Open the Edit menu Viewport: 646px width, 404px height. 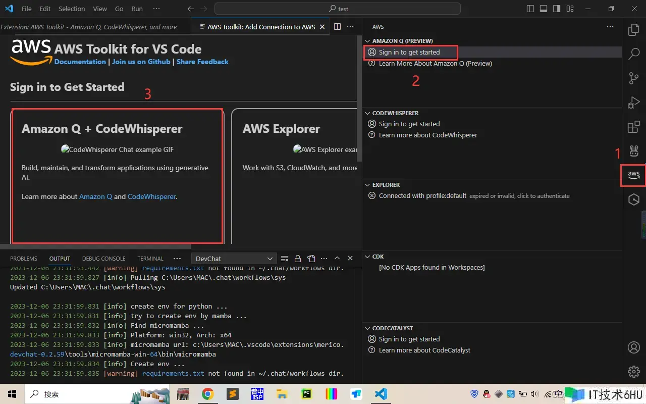45,9
